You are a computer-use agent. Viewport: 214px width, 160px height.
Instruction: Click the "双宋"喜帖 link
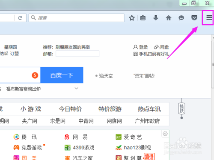[144, 76]
